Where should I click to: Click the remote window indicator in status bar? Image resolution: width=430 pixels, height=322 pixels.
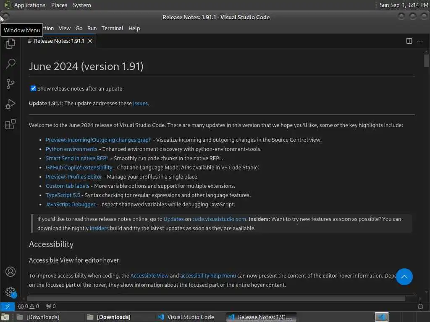pyautogui.click(x=8, y=306)
